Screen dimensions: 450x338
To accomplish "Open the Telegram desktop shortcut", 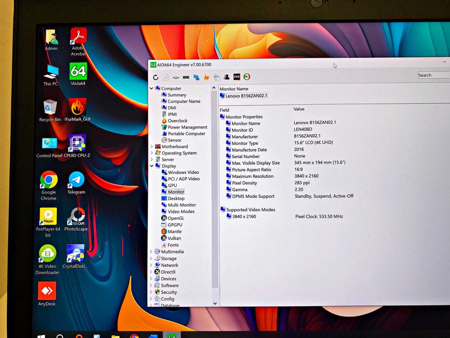I will (76, 183).
